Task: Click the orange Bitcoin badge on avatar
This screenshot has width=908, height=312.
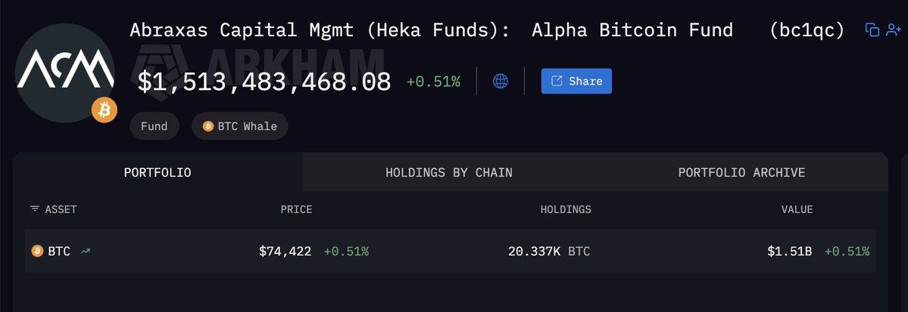Action: (104, 110)
